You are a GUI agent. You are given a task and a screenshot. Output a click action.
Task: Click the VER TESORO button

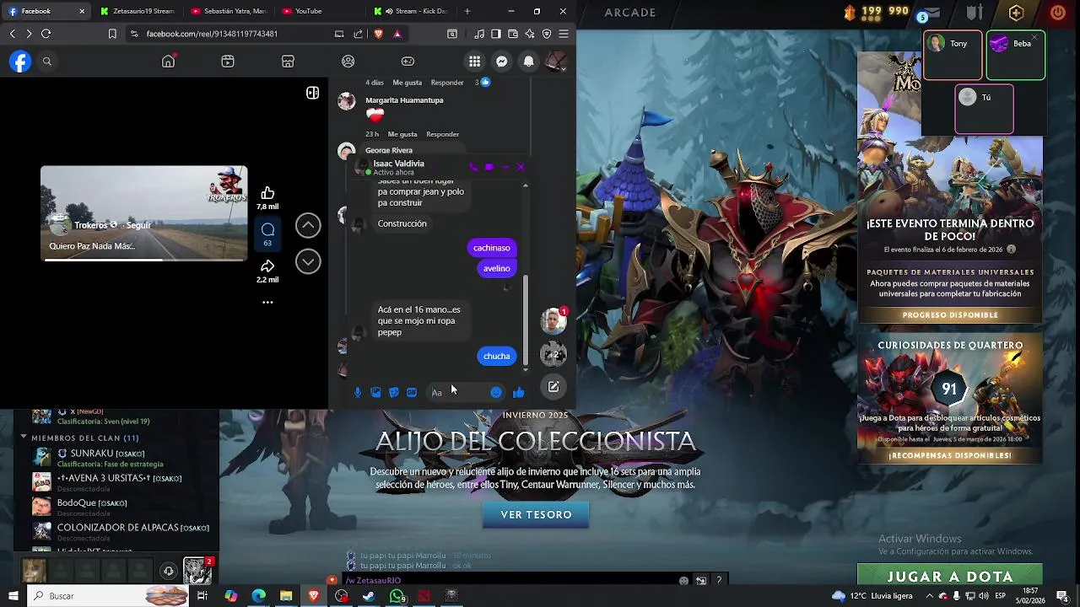coord(536,514)
